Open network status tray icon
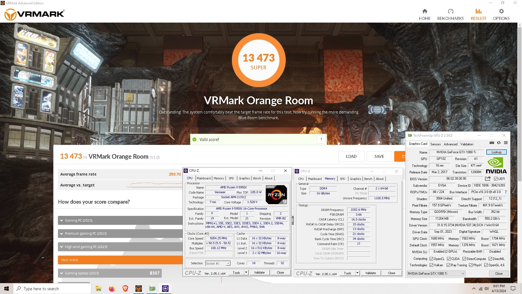This screenshot has height=294, width=522. [481, 289]
